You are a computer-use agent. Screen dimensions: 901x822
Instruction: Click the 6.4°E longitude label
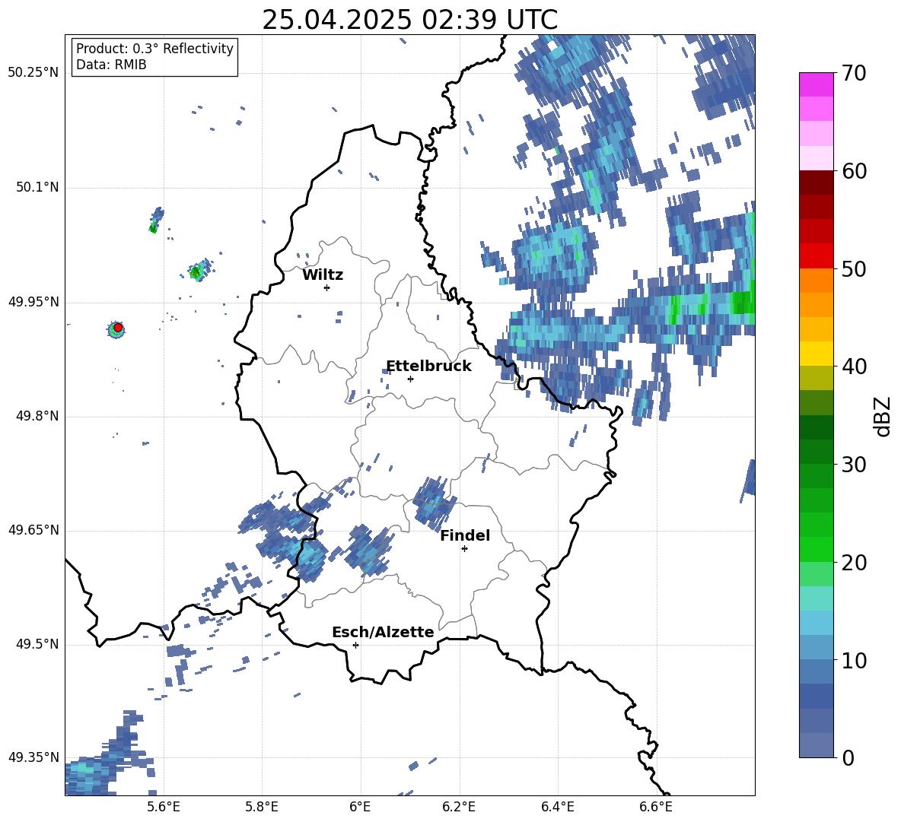(x=557, y=807)
